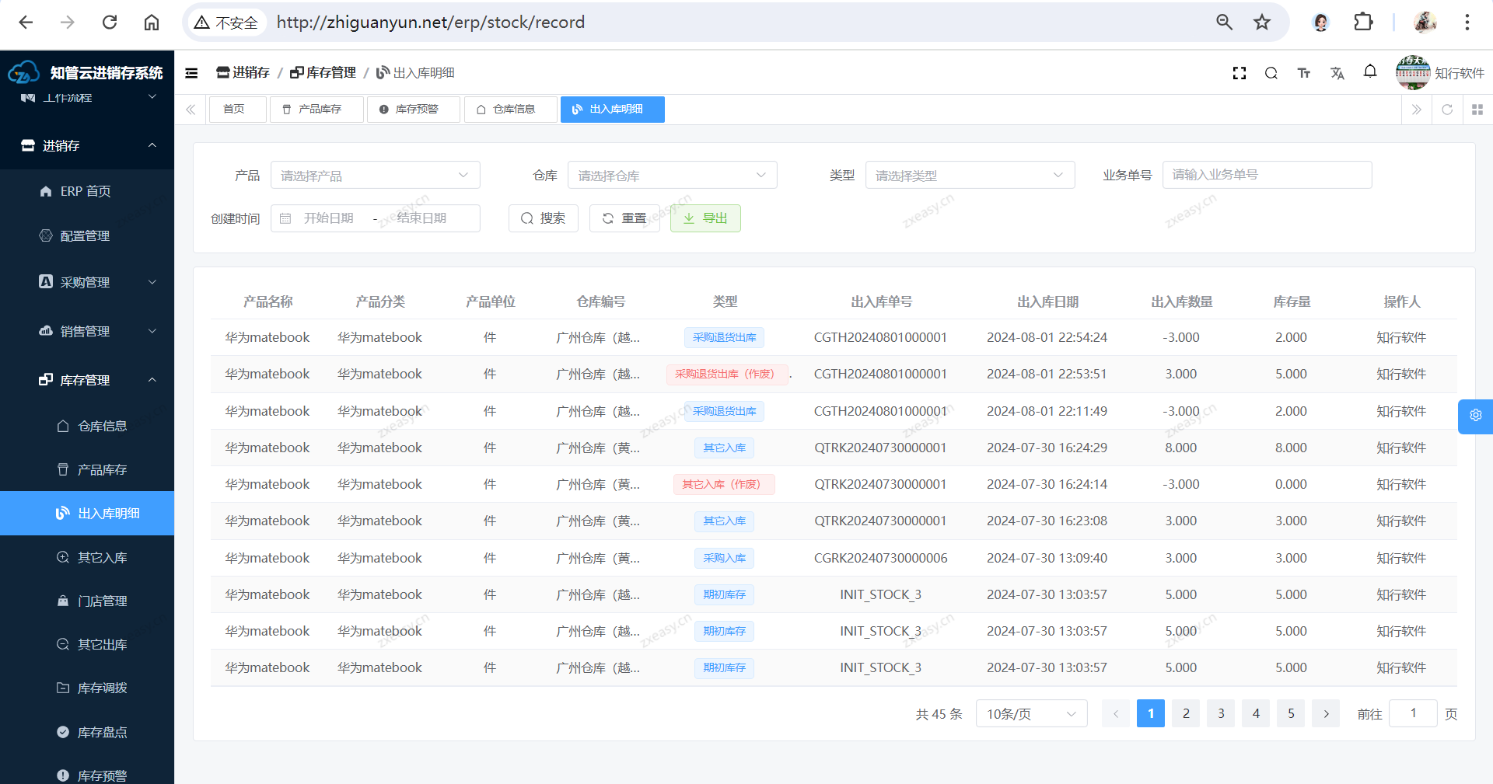
Task: Open header search icon
Action: tap(1271, 73)
